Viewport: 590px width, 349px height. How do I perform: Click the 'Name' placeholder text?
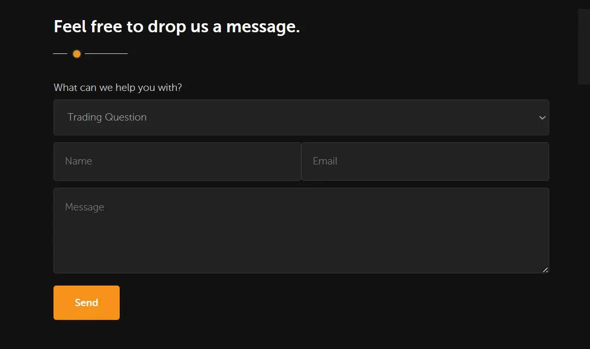point(78,161)
